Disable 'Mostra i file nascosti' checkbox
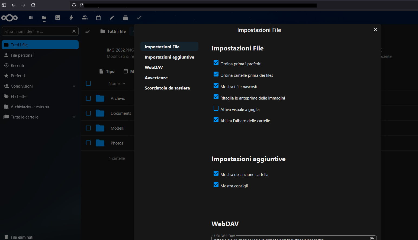 pyautogui.click(x=216, y=86)
